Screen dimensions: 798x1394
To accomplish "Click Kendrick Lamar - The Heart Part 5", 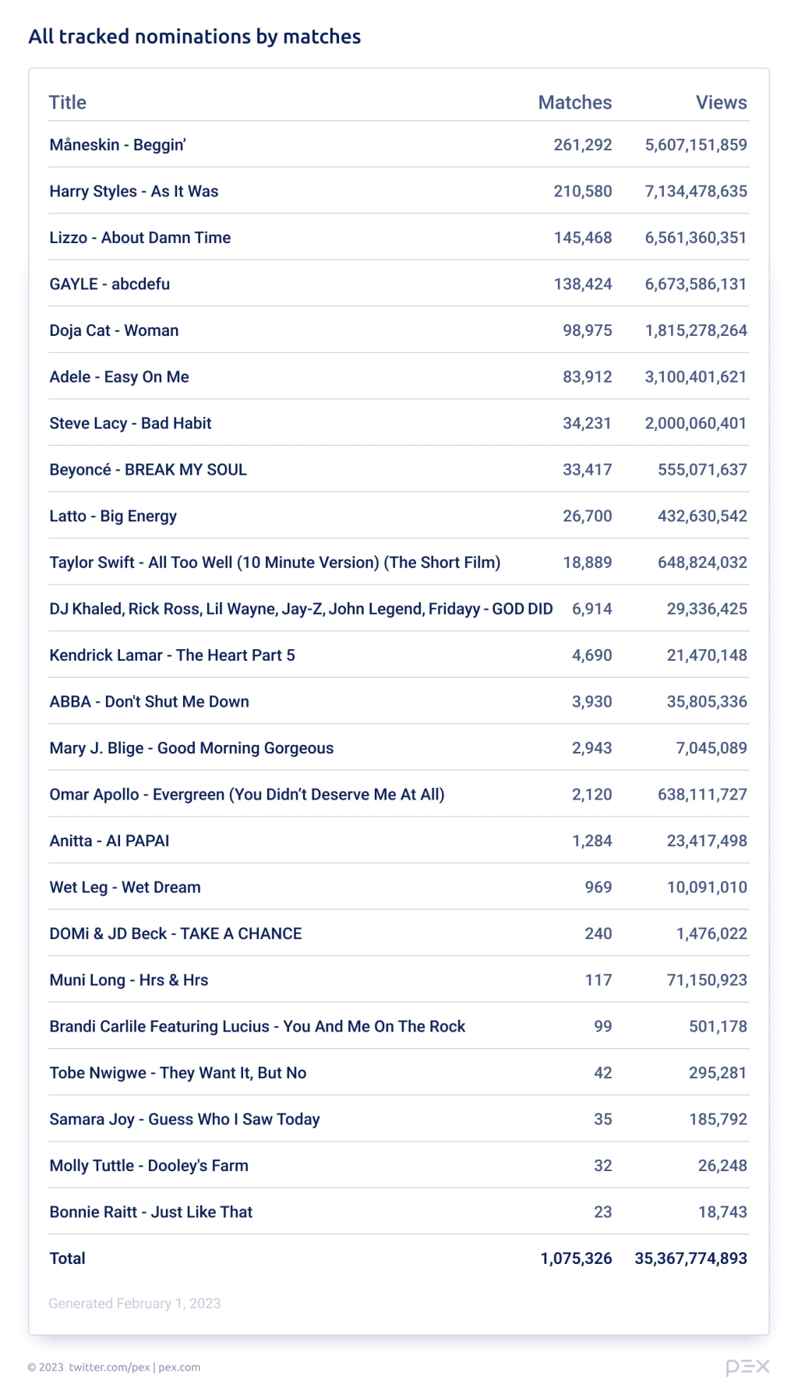I will 172,655.
